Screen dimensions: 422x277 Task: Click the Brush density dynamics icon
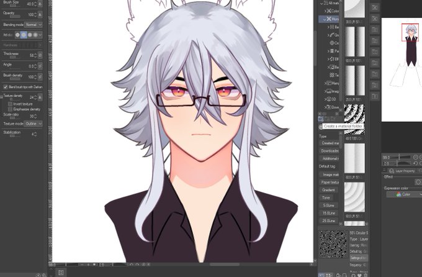click(40, 77)
